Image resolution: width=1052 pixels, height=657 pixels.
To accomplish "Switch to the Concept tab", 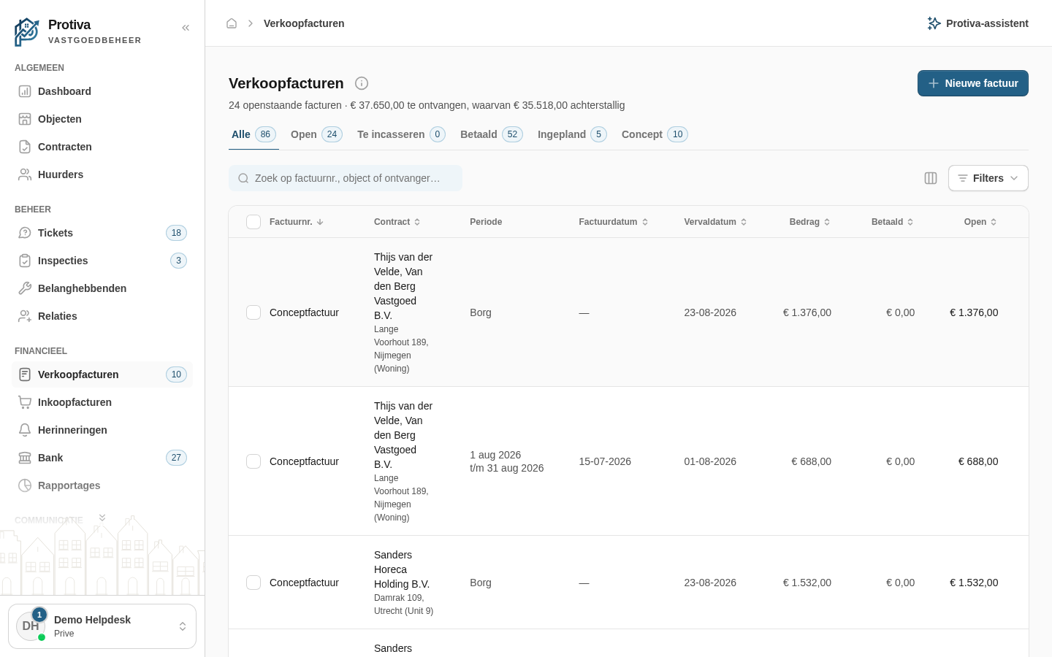I will [654, 134].
